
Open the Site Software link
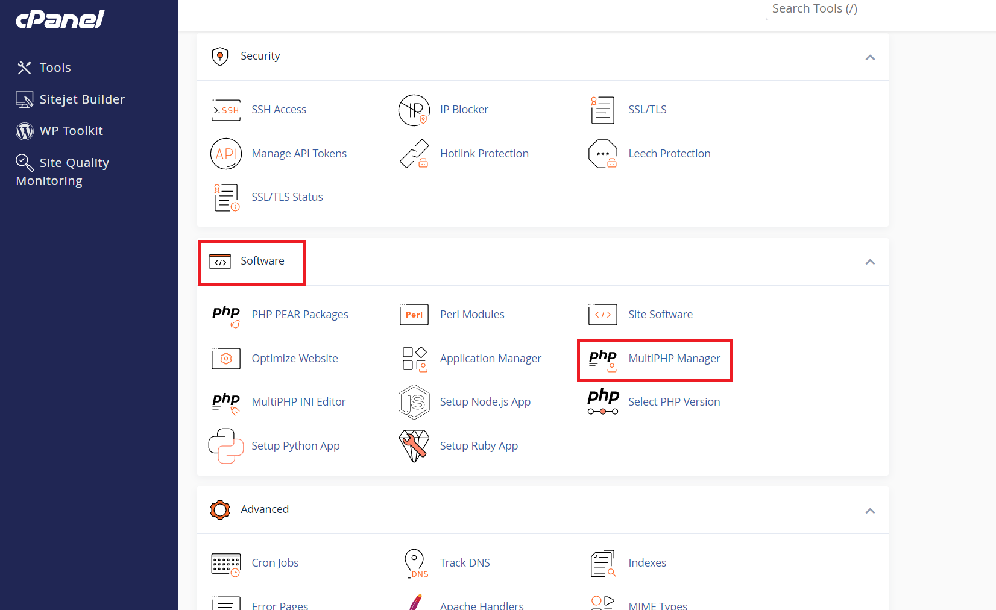(660, 315)
